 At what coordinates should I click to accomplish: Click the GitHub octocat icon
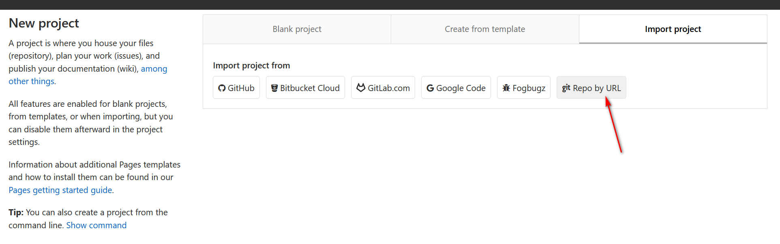pyautogui.click(x=222, y=88)
